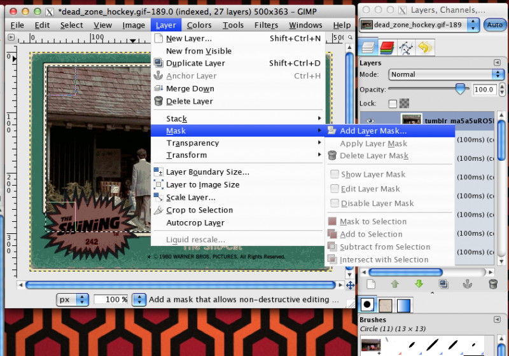
Task: Choose New from Visible menu entry
Action: pyautogui.click(x=238, y=51)
